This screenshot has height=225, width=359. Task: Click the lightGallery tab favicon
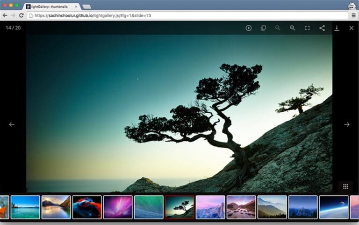pos(28,7)
